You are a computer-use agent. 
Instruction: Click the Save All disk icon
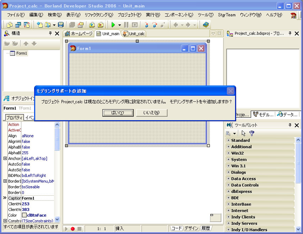[61, 25]
